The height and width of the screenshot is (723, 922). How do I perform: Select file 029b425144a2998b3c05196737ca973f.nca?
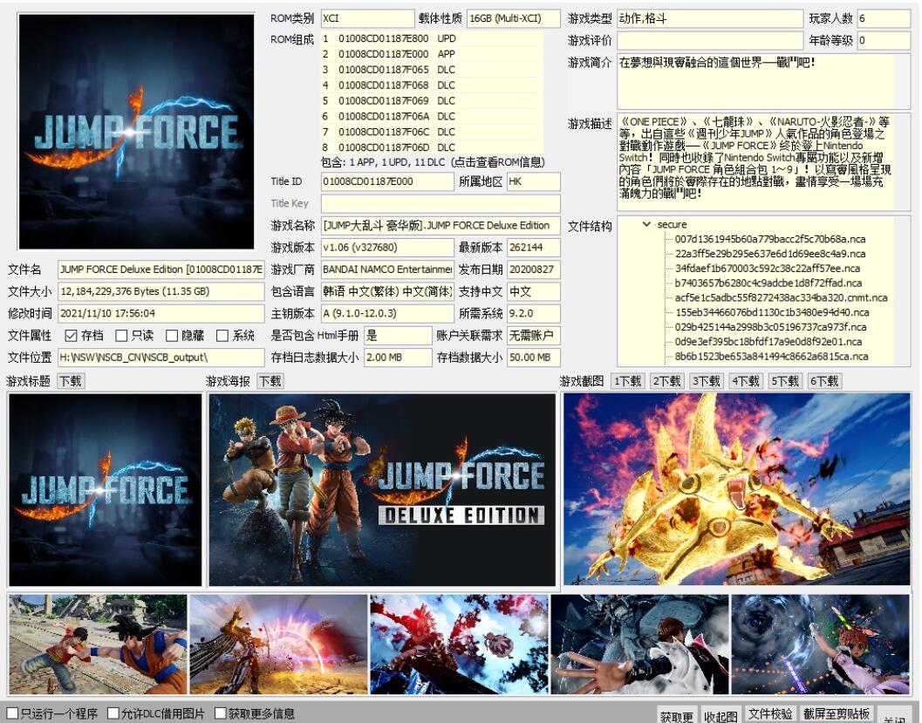click(x=770, y=327)
